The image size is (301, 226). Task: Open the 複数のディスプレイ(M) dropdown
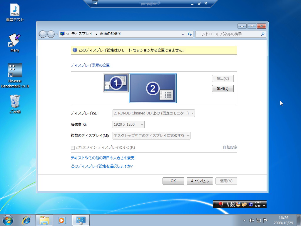click(x=151, y=136)
